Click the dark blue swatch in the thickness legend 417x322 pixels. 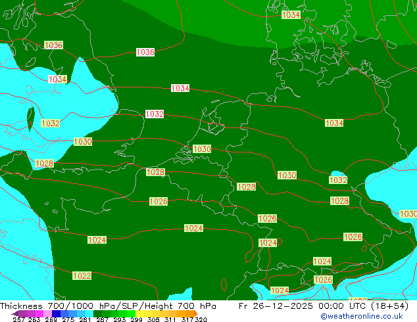[x=56, y=313]
